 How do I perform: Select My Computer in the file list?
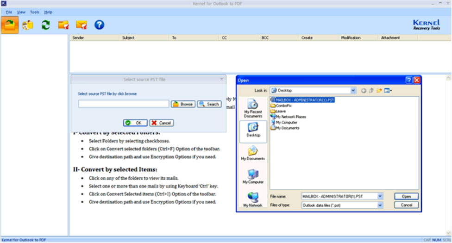(284, 123)
